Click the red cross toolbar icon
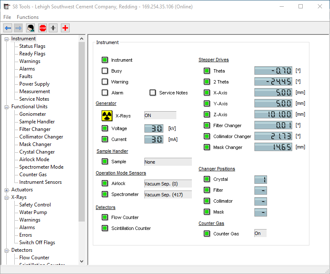Viewport: 330px width, 274px height. 65,28
